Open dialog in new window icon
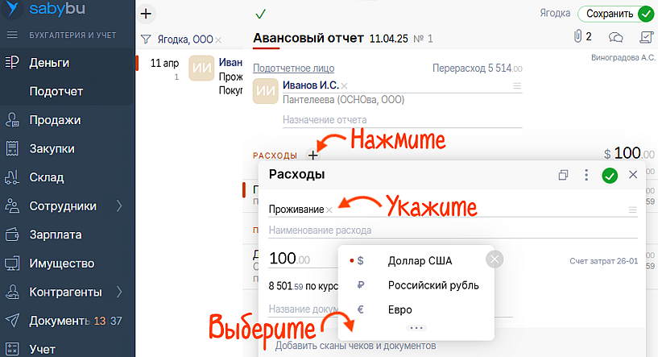 [564, 175]
